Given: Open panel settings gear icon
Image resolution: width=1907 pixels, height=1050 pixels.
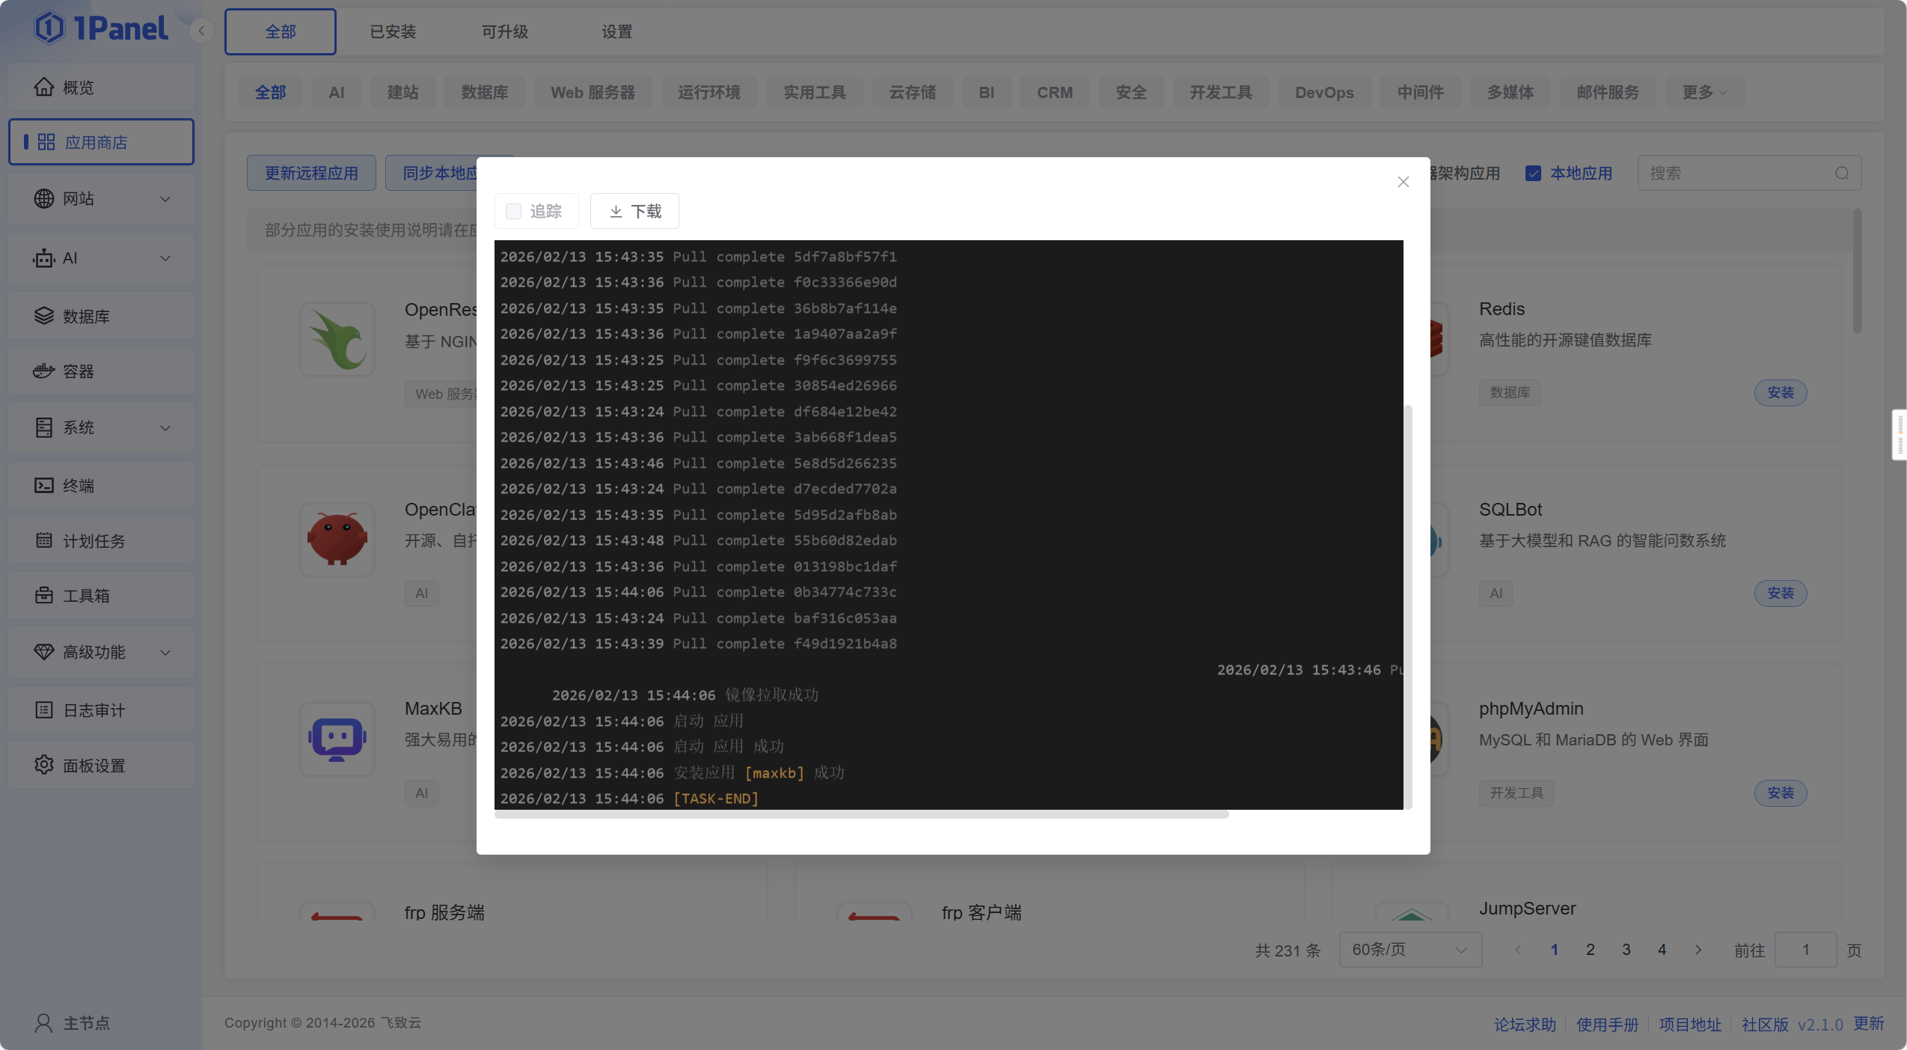Looking at the screenshot, I should tap(43, 765).
